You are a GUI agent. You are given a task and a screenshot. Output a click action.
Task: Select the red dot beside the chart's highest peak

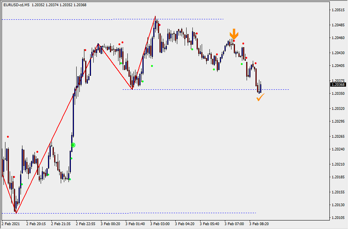[159, 25]
